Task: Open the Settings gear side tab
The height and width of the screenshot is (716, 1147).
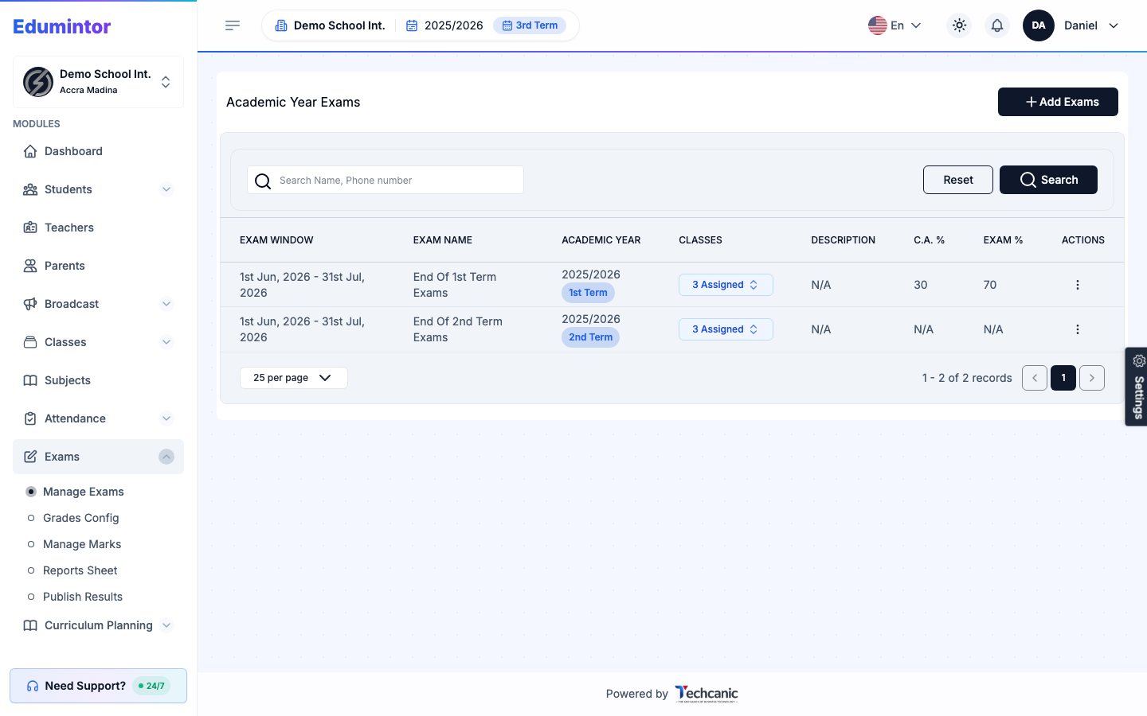Action: [x=1137, y=387]
